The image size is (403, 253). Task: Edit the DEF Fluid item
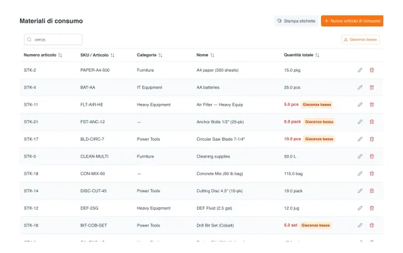(x=360, y=208)
